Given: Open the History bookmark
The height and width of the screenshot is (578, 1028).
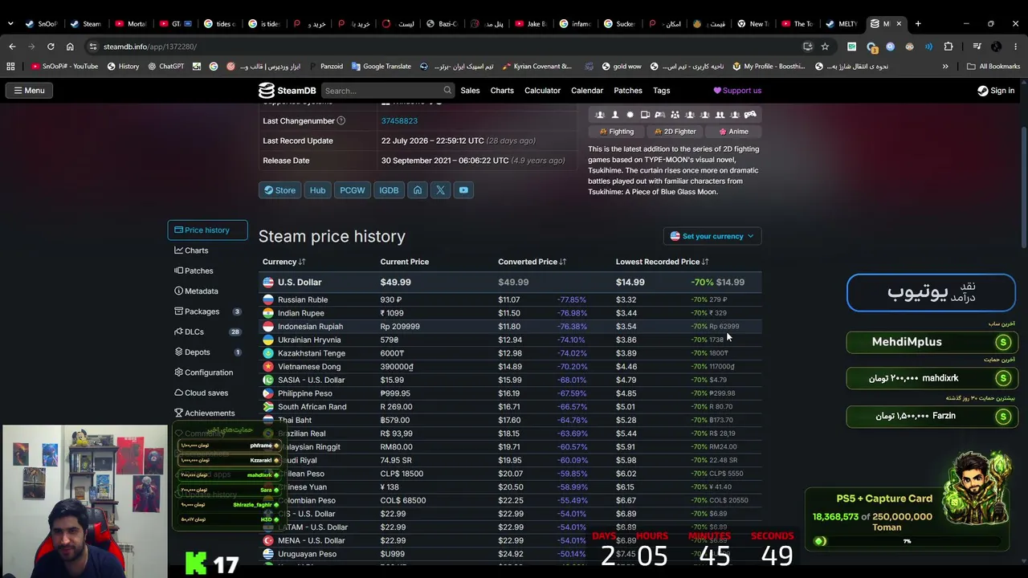Looking at the screenshot, I should point(123,67).
